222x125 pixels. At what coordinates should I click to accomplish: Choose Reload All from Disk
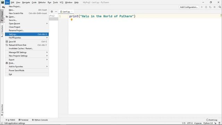[27, 45]
